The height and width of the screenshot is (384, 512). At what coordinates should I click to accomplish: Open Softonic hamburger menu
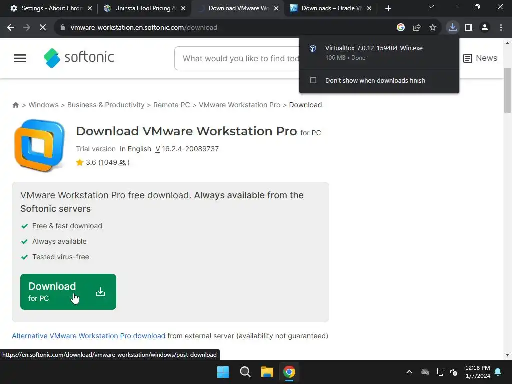(20, 58)
